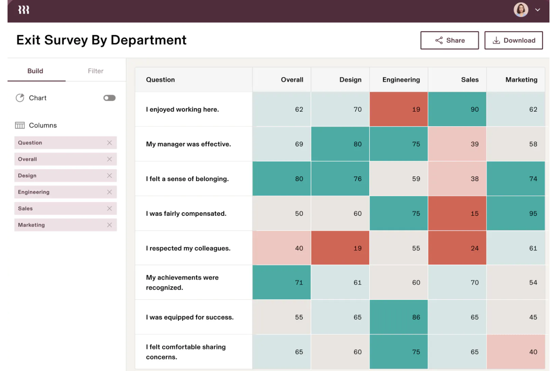Screen dimensions: 557x371
Task: Click Marketing cell 74 for sense of belonging
Action: [516, 179]
